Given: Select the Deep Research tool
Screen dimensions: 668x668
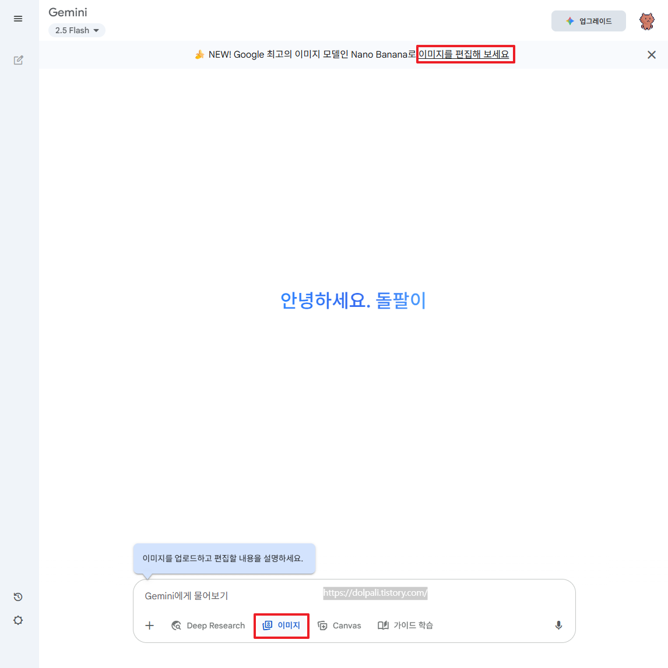Looking at the screenshot, I should coord(208,625).
